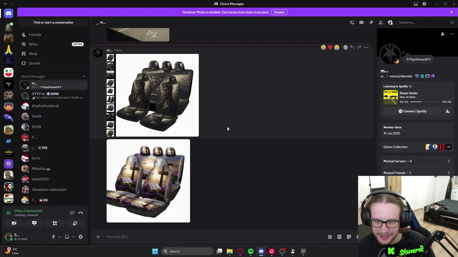
Task: Expand microphone input options arrow
Action: point(59,237)
